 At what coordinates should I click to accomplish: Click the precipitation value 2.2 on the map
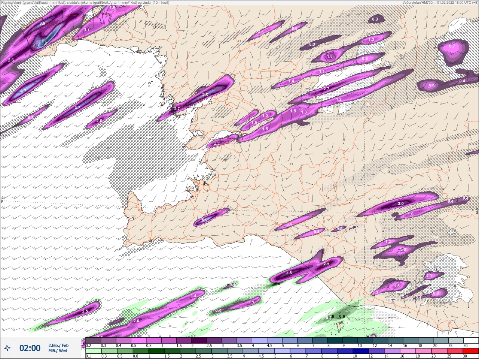tap(217, 144)
